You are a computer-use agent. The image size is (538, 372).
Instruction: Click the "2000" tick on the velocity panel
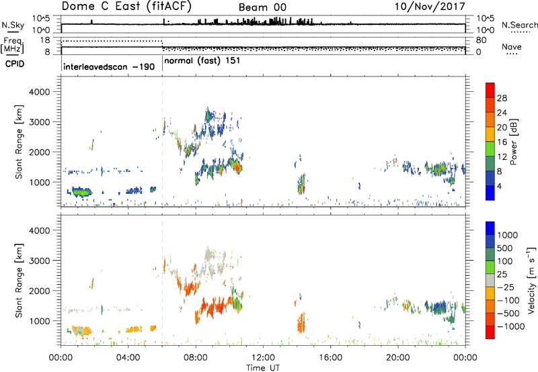[39, 291]
